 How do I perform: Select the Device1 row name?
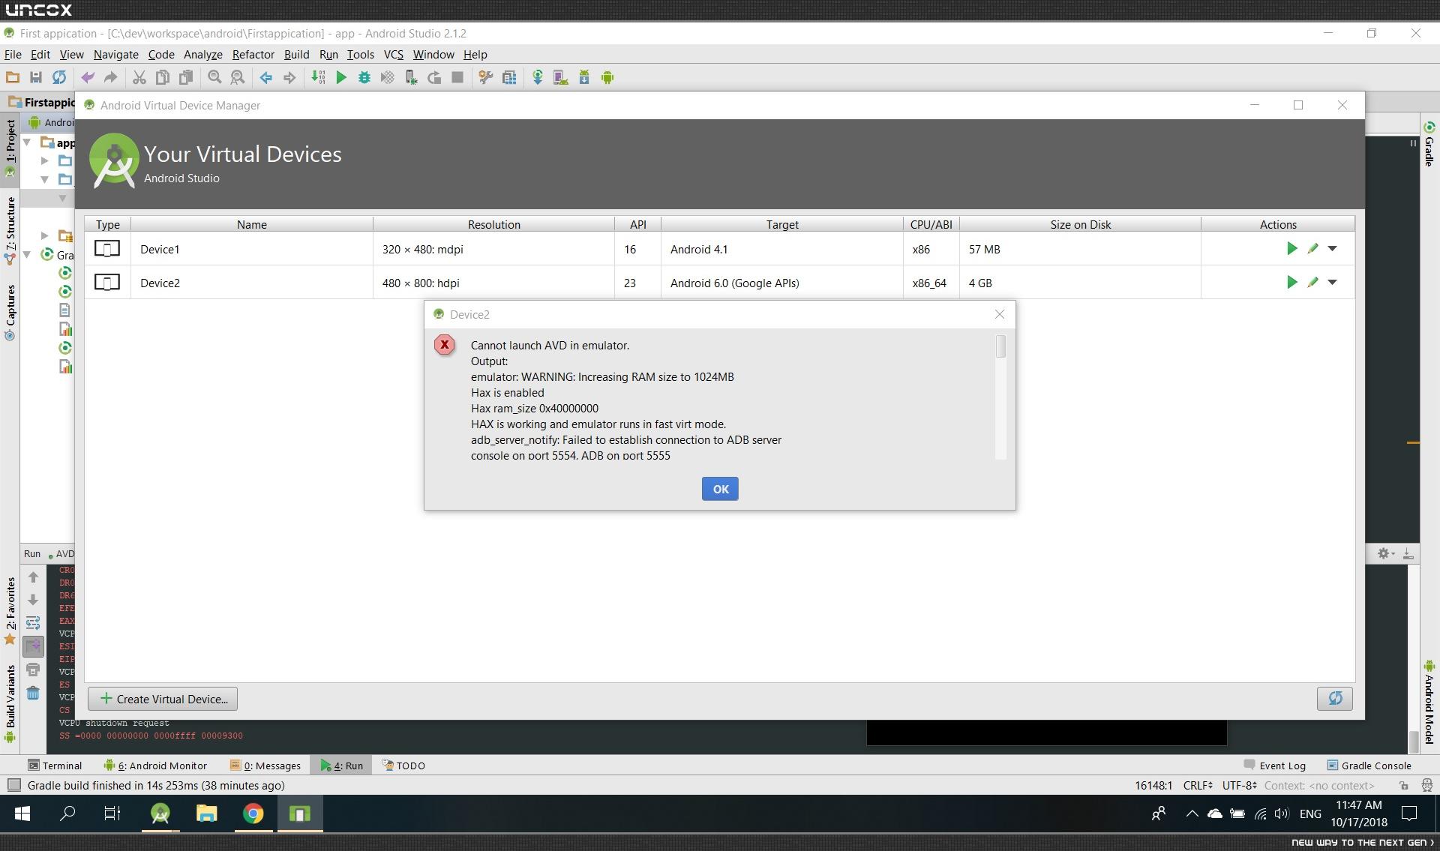[x=160, y=249]
